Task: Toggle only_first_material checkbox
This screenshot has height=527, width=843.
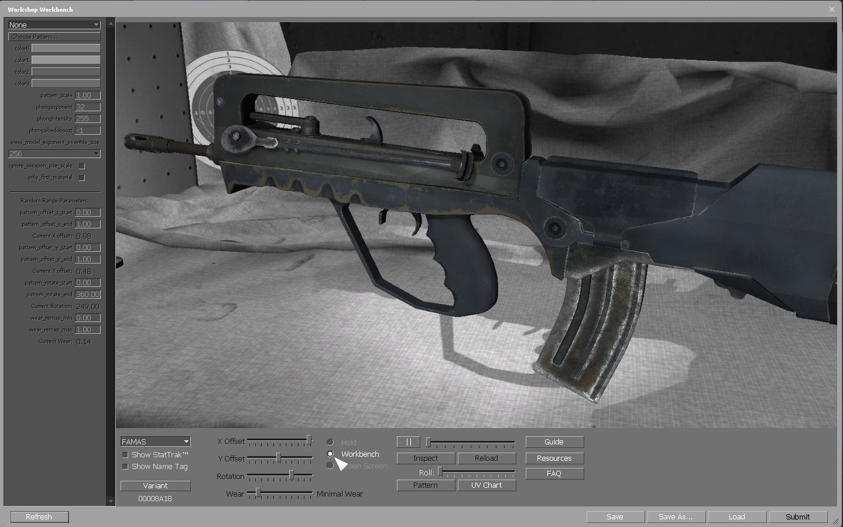Action: (x=82, y=177)
